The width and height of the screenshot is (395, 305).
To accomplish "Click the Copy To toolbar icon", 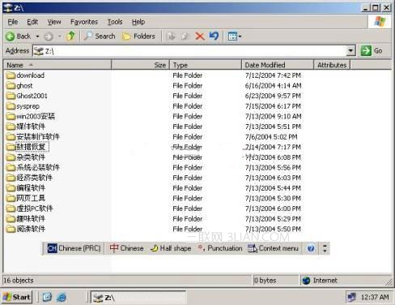I will pyautogui.click(x=185, y=36).
